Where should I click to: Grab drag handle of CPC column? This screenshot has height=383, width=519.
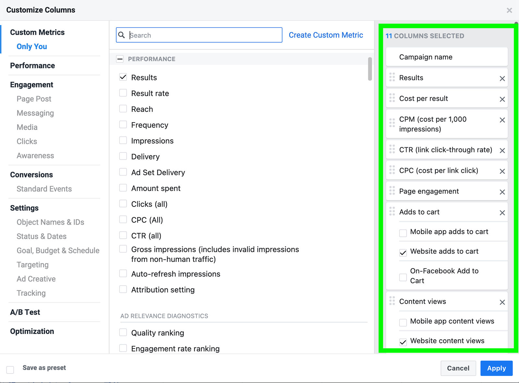(392, 170)
